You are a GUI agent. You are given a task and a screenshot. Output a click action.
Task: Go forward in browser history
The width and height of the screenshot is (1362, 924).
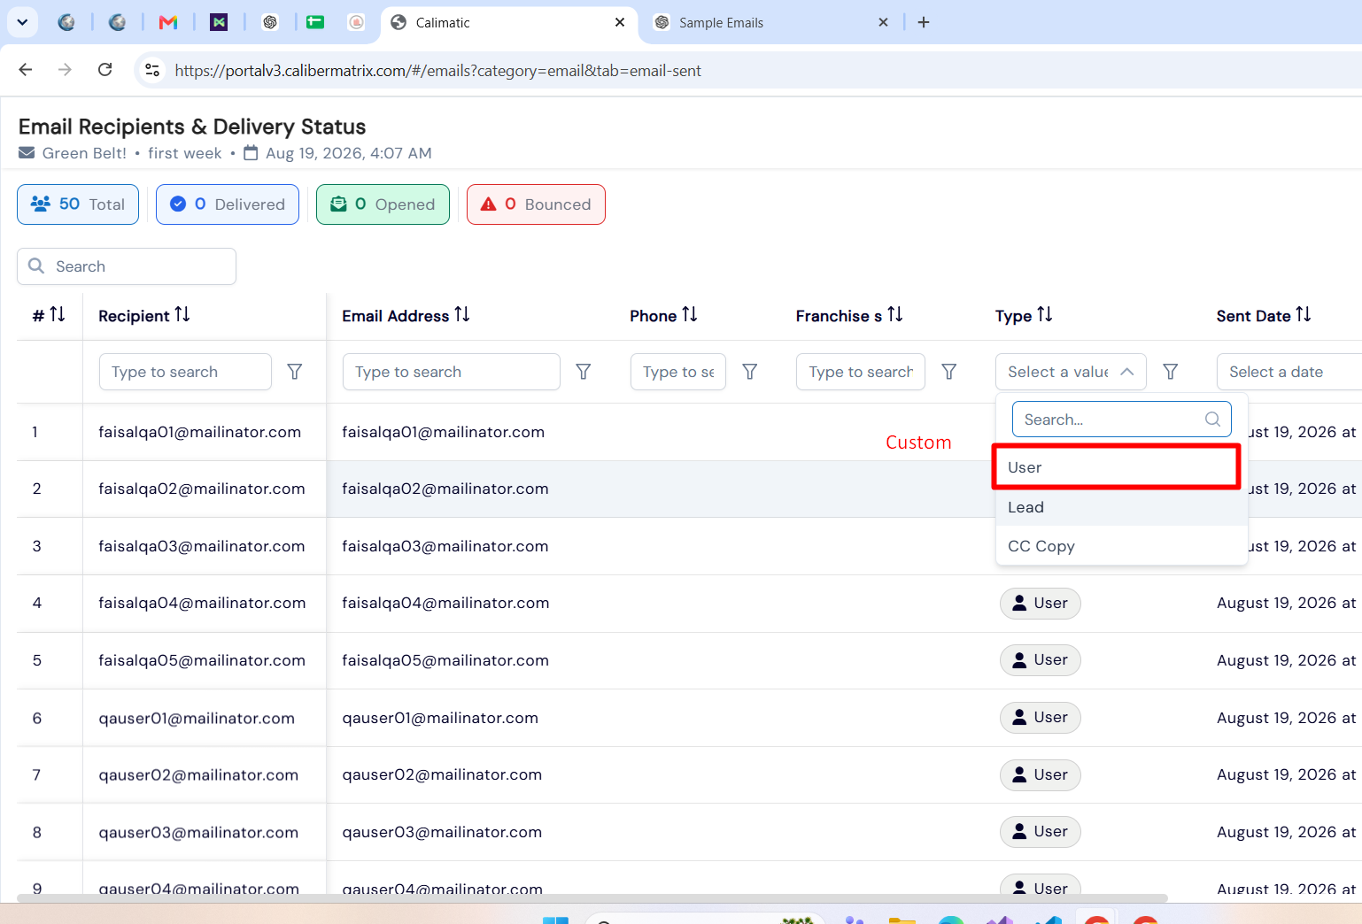point(65,70)
